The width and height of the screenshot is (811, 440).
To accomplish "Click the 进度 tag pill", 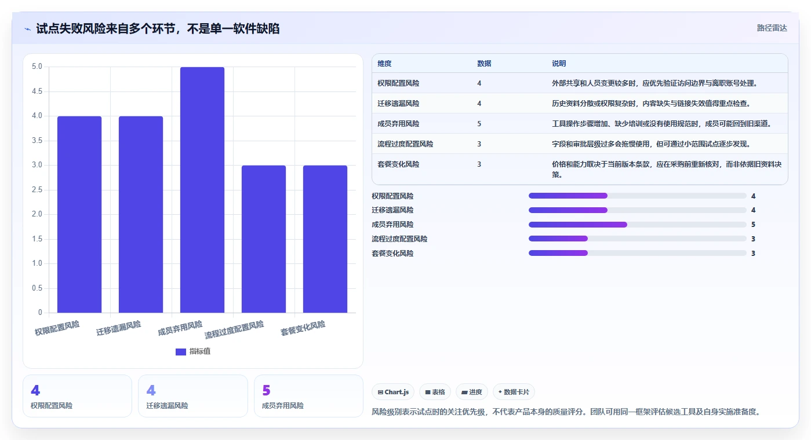I will click(472, 392).
